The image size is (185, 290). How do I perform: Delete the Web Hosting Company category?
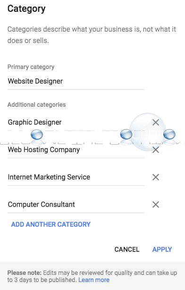(156, 150)
